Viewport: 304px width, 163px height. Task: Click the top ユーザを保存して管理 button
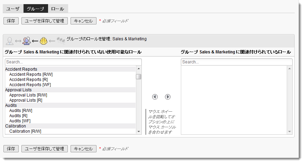[x=45, y=21]
